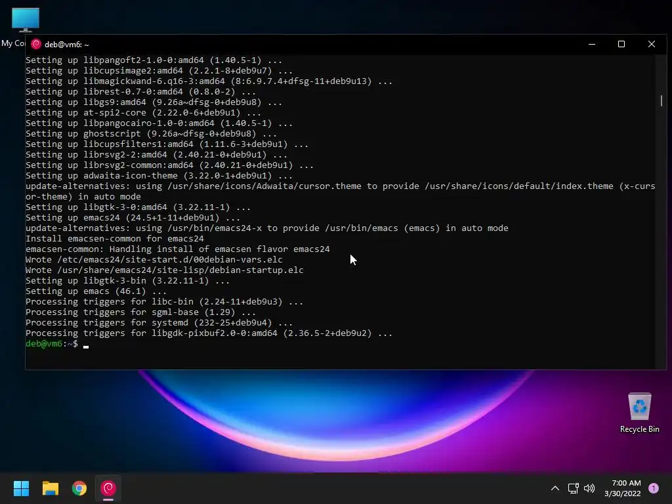Open the Recycle Bin desktop icon
Viewport: 672px width, 504px height.
(639, 413)
